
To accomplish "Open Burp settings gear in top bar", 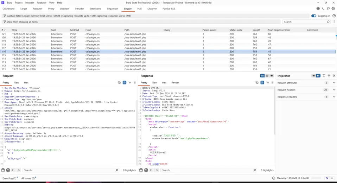I will tap(333, 8).
